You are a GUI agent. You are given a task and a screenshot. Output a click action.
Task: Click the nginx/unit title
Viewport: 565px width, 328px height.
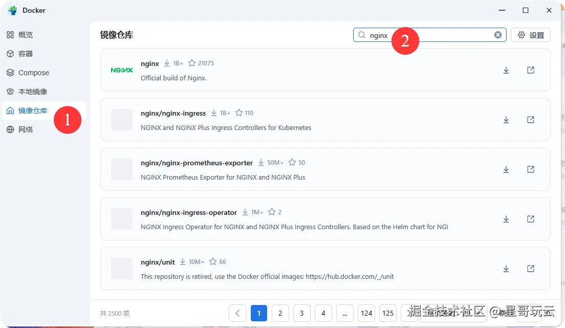point(158,263)
